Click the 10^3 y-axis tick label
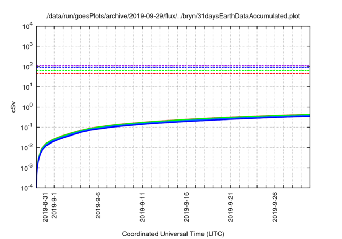The width and height of the screenshot is (342, 239). pos(28,46)
